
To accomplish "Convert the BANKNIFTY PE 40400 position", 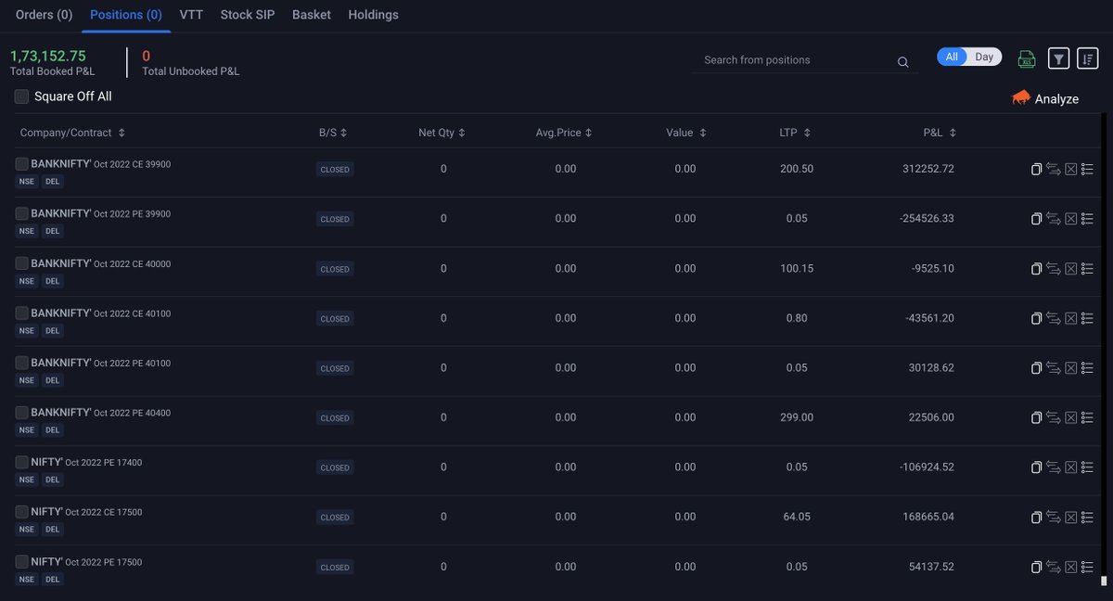I will [1054, 418].
